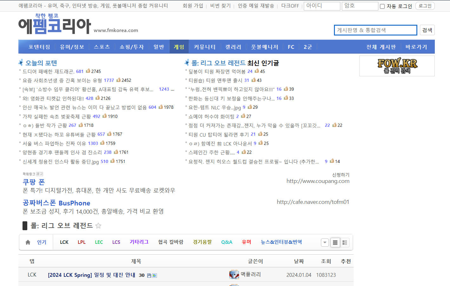Click the 비번 찾기 link

[x=220, y=6]
